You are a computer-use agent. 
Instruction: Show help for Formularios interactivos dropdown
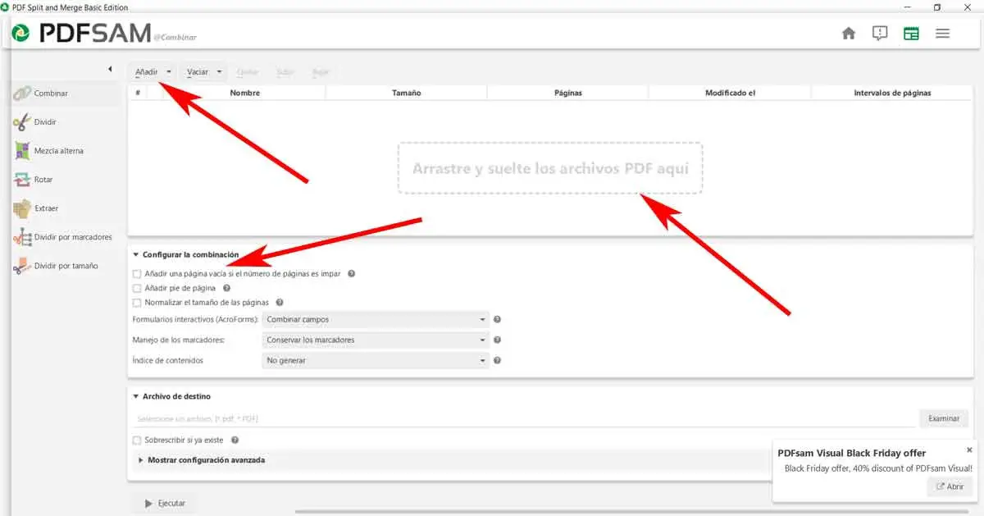(497, 319)
